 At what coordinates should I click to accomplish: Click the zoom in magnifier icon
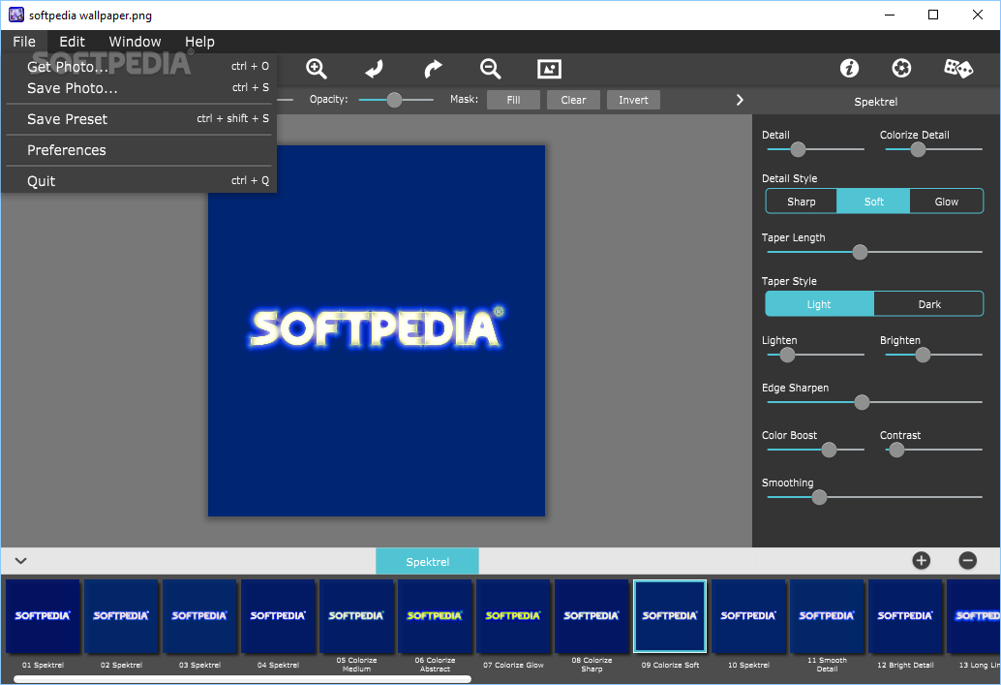[316, 69]
